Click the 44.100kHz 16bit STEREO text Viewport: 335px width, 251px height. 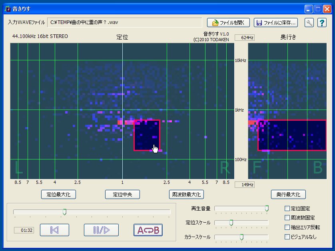40,36
